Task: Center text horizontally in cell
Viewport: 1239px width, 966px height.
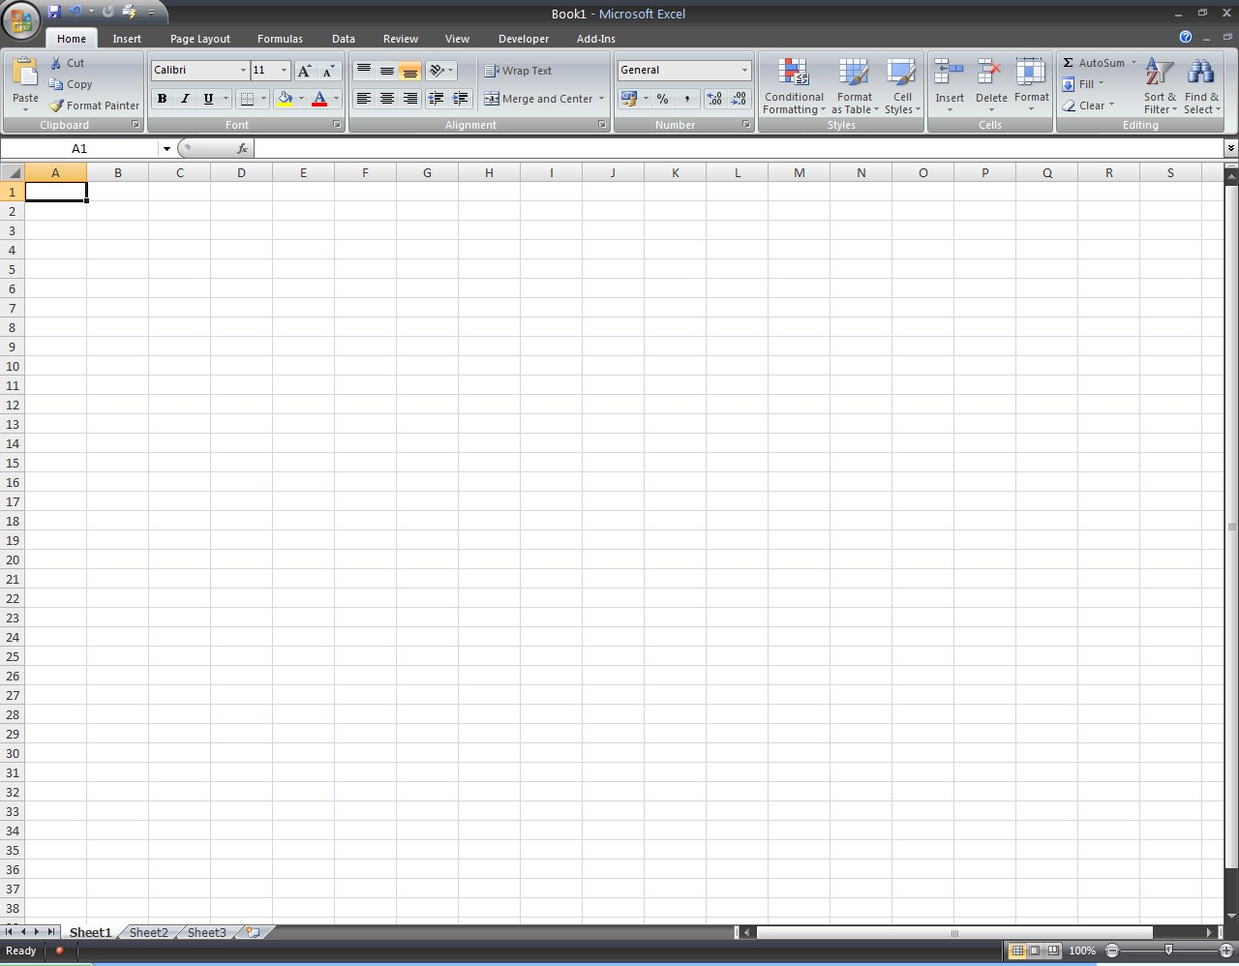Action: pos(386,99)
